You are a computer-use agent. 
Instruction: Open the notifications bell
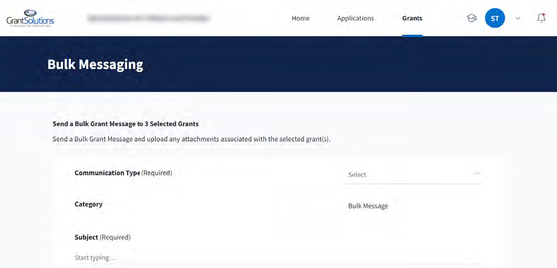pos(541,18)
